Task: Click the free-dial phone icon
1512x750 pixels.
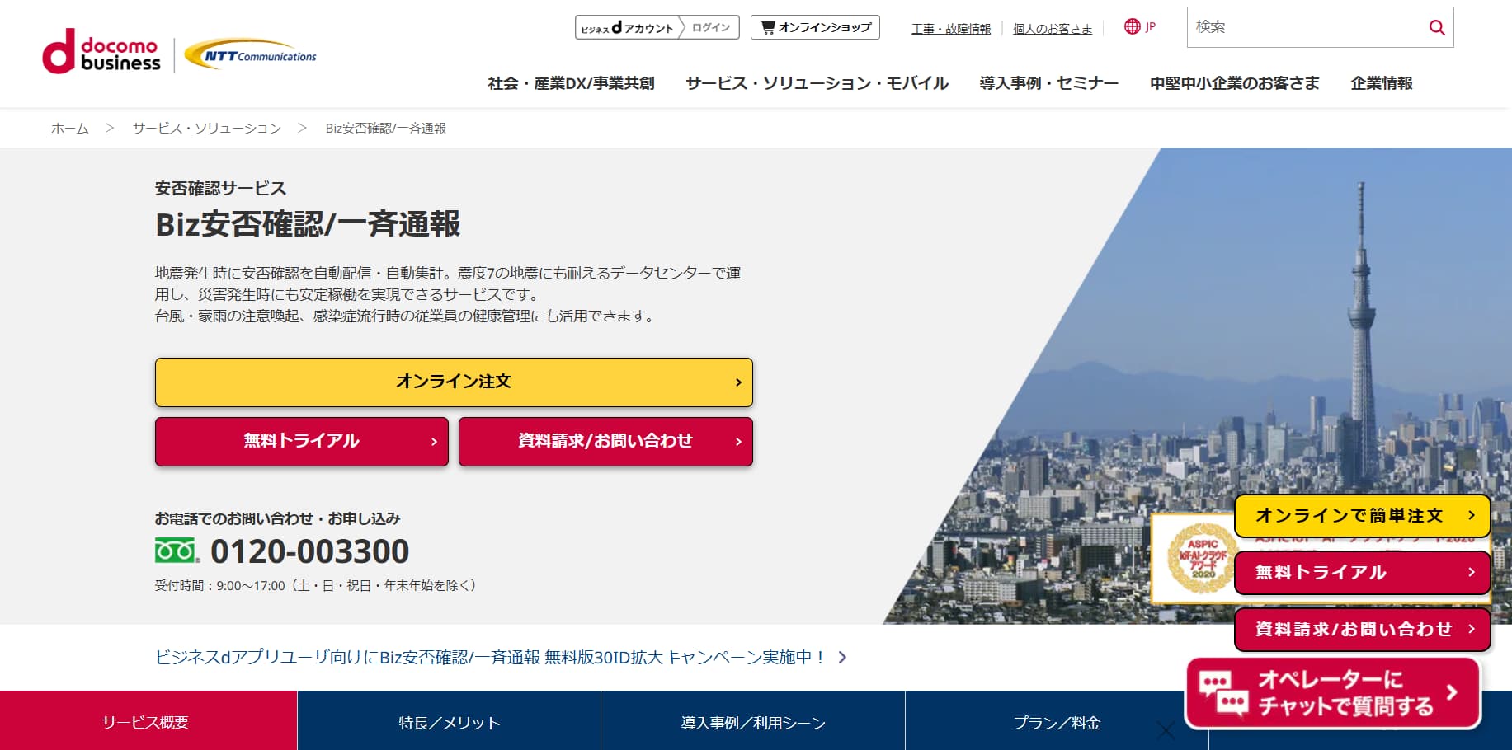Action: click(x=177, y=551)
